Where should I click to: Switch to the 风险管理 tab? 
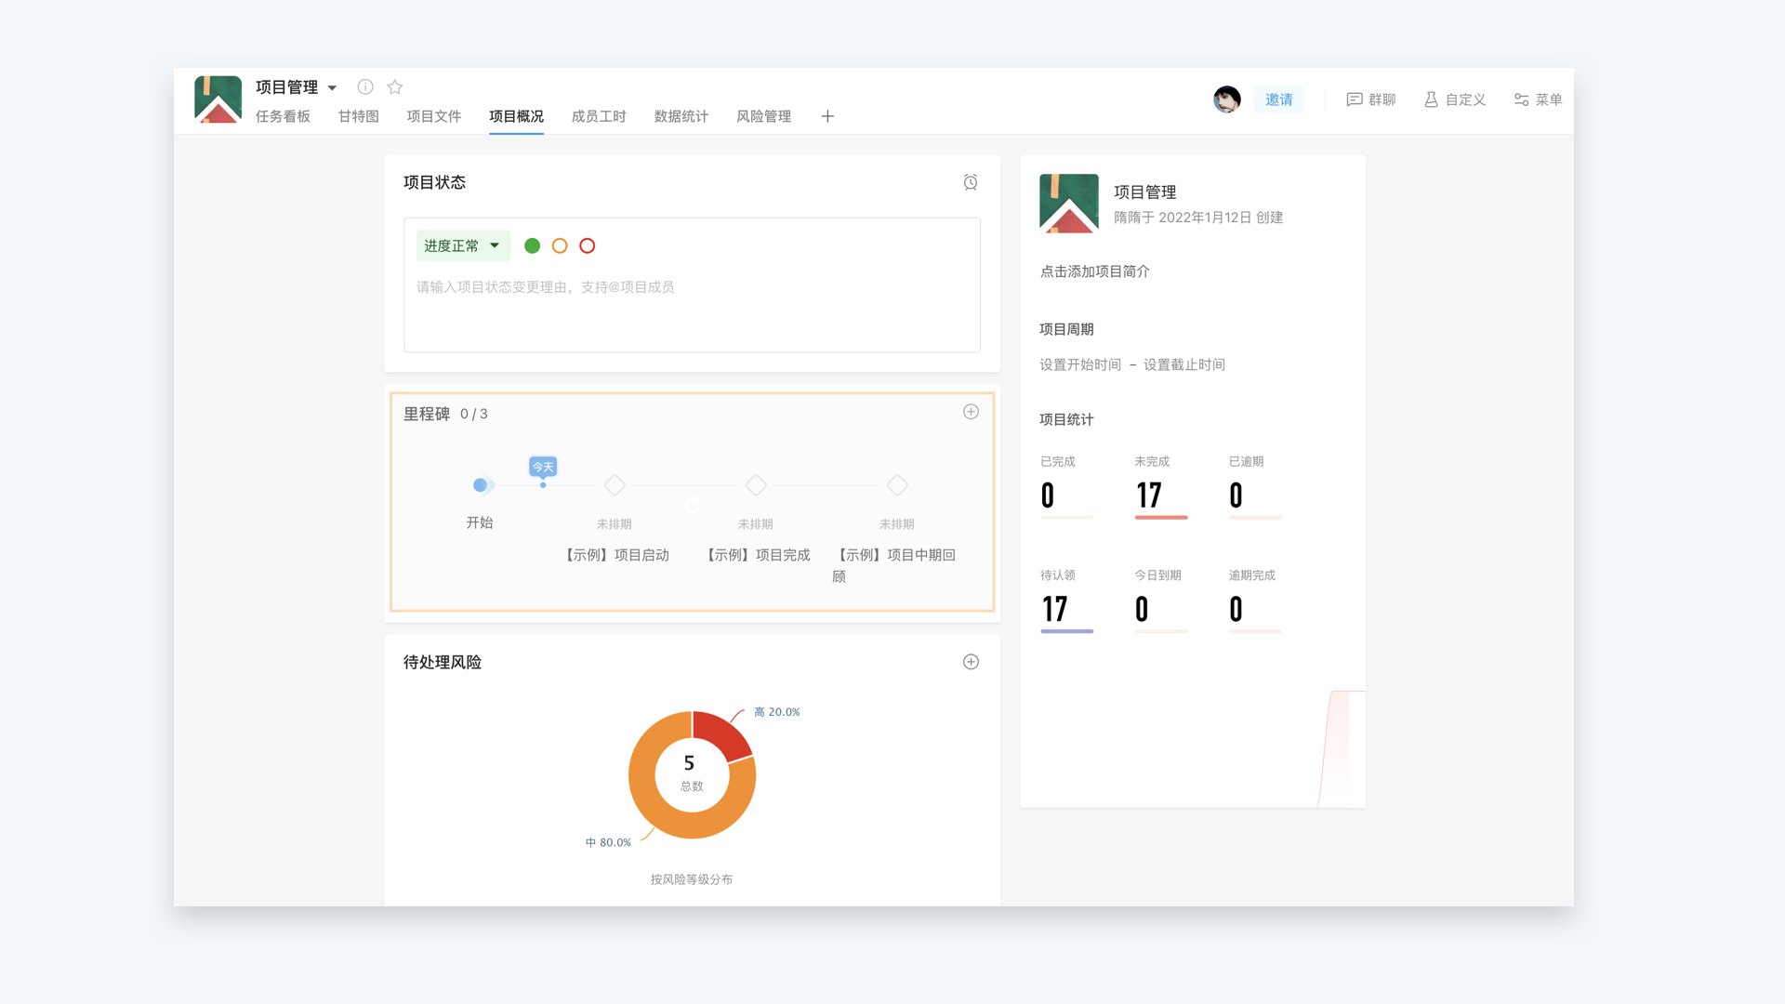[x=763, y=116]
